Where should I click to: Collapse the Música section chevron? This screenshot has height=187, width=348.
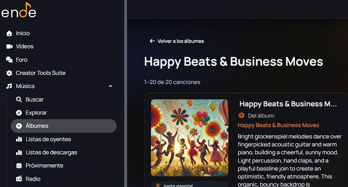pos(110,86)
